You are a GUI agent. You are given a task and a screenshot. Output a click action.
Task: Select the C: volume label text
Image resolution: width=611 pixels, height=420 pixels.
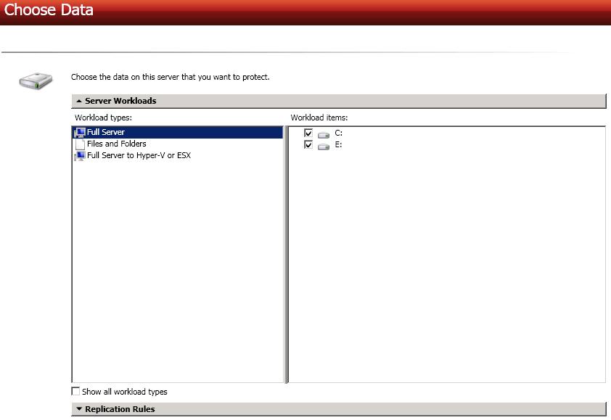tap(338, 133)
